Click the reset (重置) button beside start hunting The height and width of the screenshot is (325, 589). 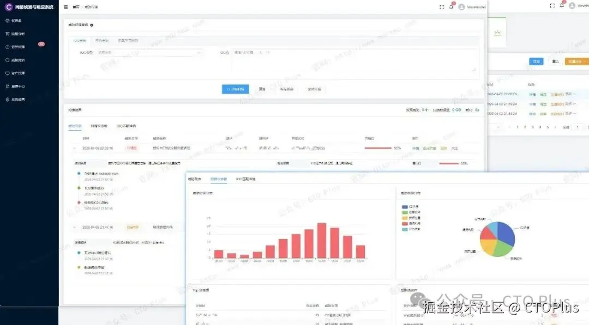262,89
